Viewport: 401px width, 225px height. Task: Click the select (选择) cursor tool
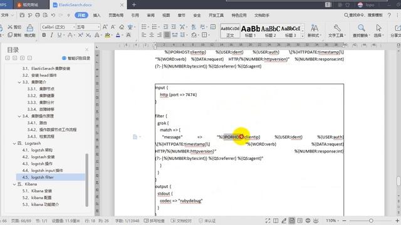[x=378, y=31]
